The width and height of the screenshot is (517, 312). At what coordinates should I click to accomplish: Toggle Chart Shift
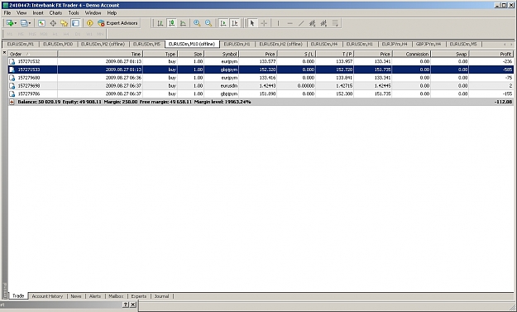(234, 23)
